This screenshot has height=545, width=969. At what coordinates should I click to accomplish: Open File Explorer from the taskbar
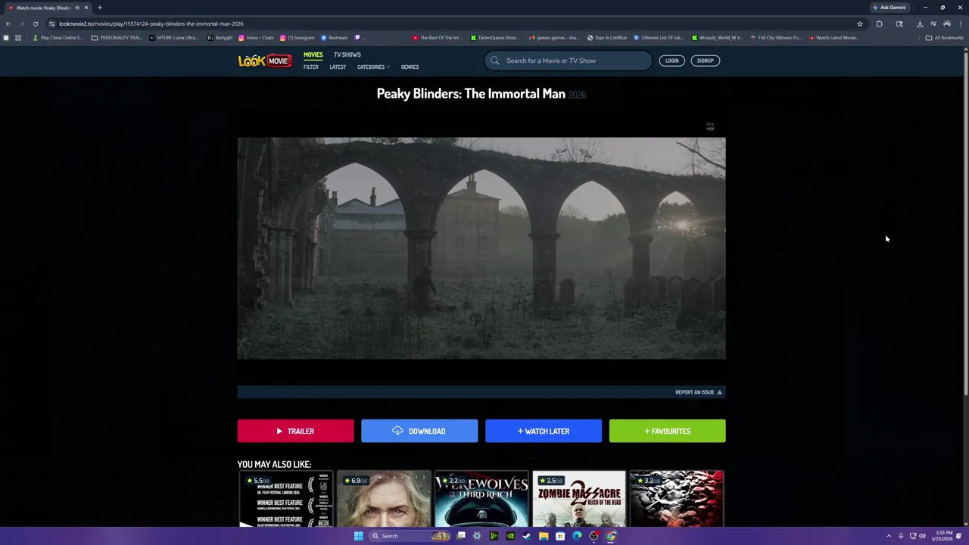(x=544, y=536)
